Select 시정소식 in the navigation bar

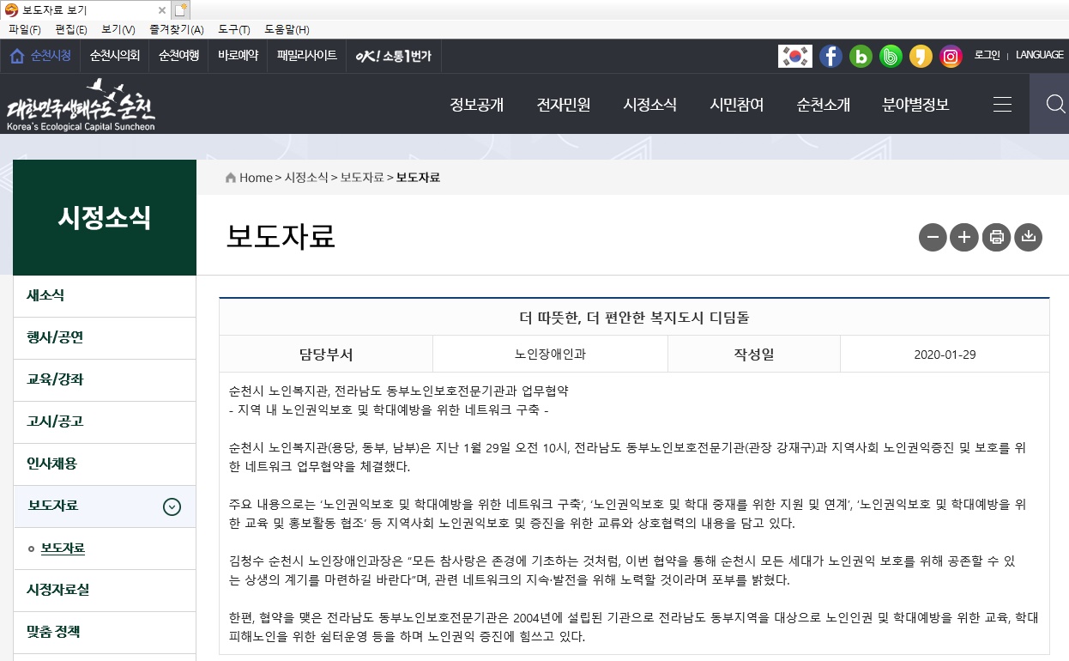pyautogui.click(x=650, y=104)
